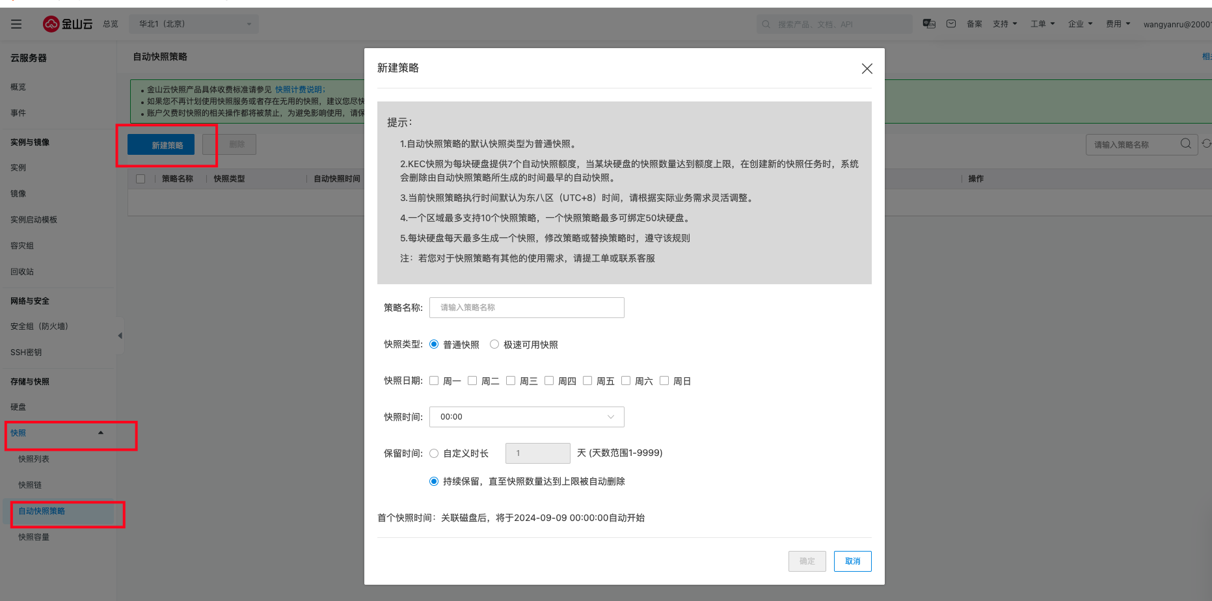Open the 华北1 (北京) region selector
The height and width of the screenshot is (601, 1212).
[194, 24]
